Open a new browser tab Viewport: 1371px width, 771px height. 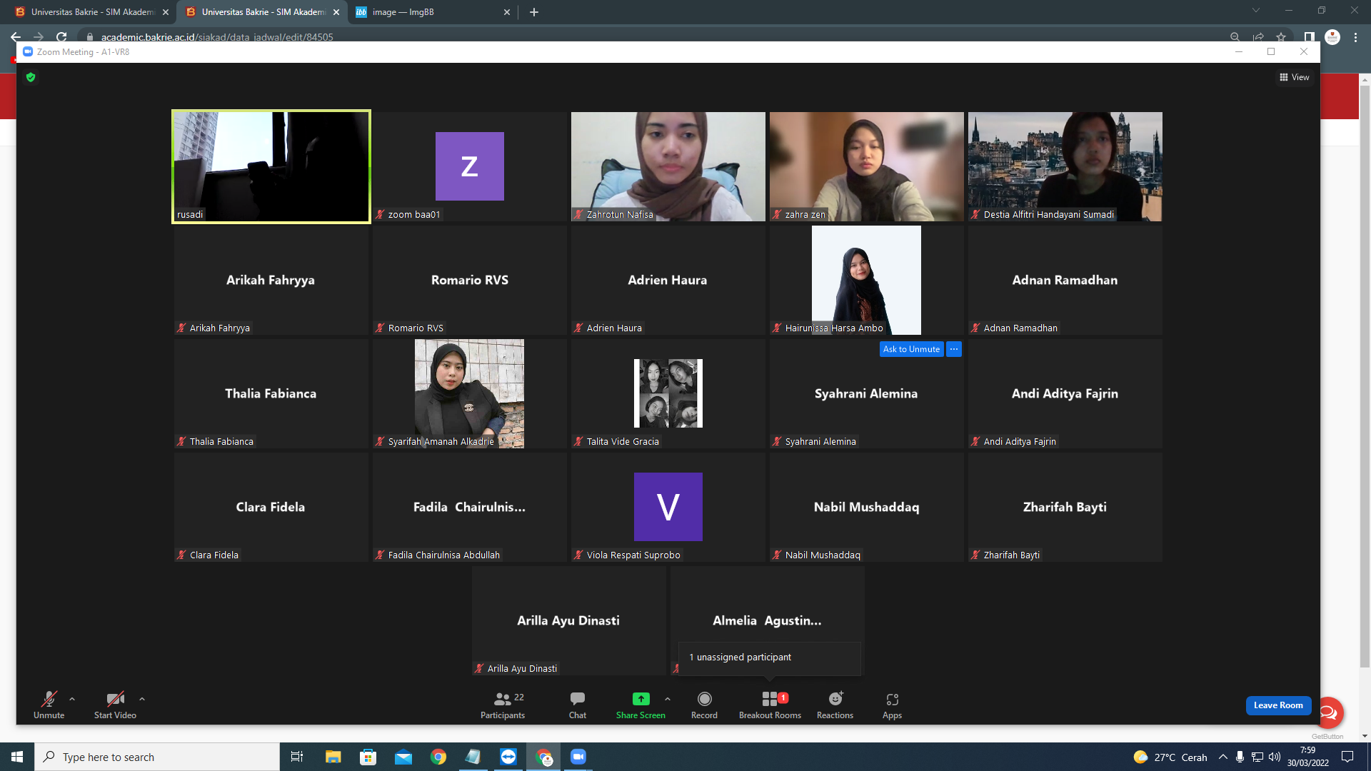[534, 12]
